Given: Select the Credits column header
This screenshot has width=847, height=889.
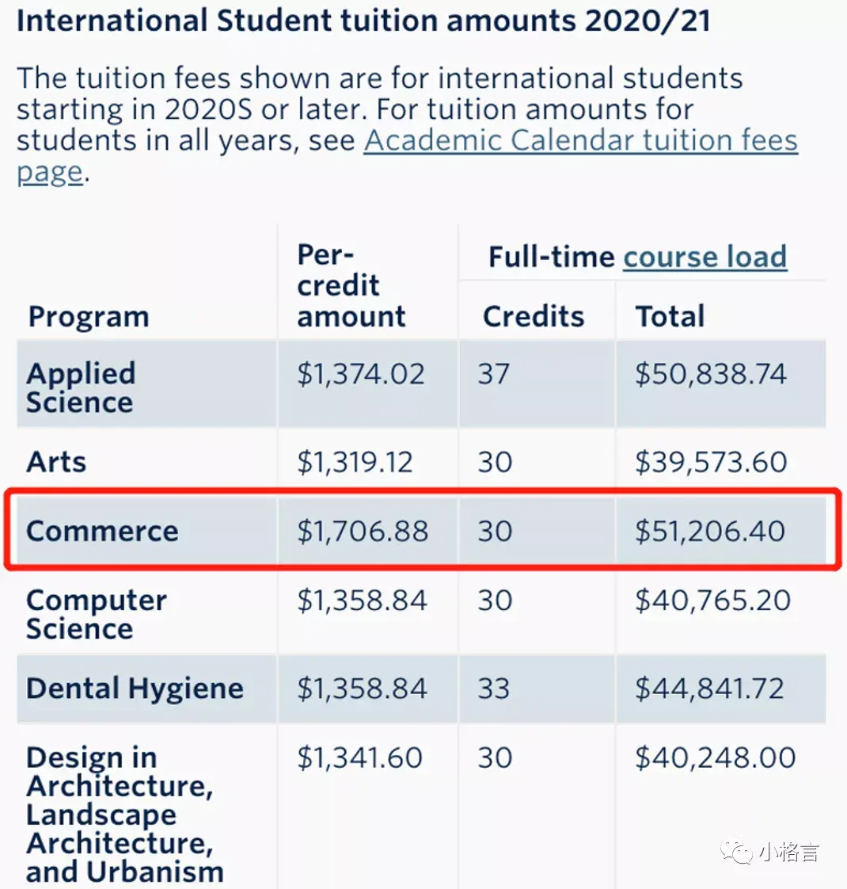Looking at the screenshot, I should point(534,316).
